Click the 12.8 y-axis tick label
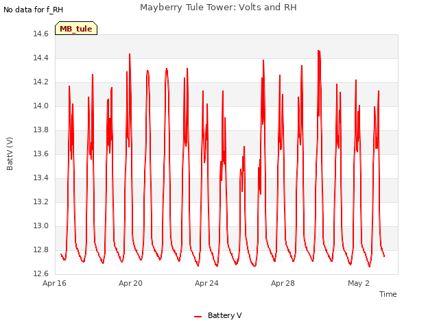The height and width of the screenshot is (329, 439). [x=41, y=249]
